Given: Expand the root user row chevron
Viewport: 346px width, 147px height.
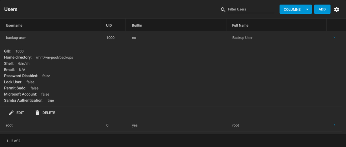Looking at the screenshot, I should click(334, 125).
